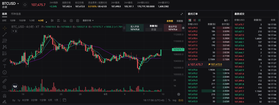Viewport: 279px width, 105px height.
Task: Click trade row at 18:17:42 with 1.680K
Action: pyautogui.click(x=256, y=38)
